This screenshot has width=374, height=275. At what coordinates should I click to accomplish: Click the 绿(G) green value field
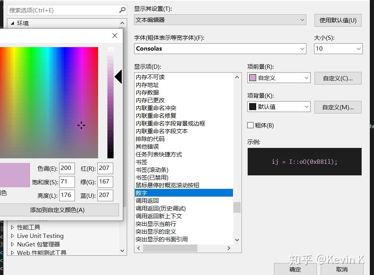(105, 182)
